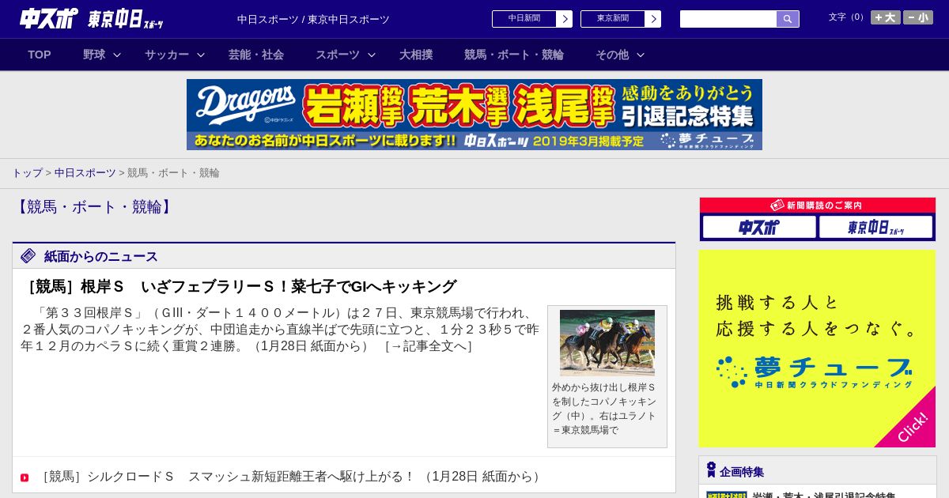Image resolution: width=949 pixels, height=498 pixels.
Task: Click red bullet icon beside シルクロードＳ
Action: click(x=25, y=477)
